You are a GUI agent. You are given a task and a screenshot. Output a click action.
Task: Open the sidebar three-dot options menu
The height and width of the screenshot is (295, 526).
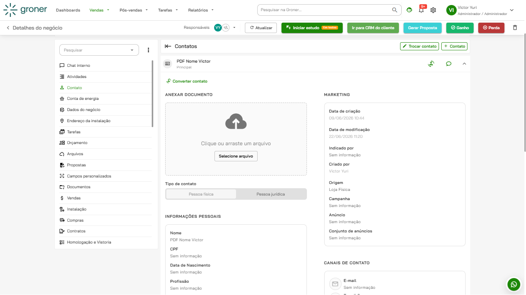pos(149,50)
